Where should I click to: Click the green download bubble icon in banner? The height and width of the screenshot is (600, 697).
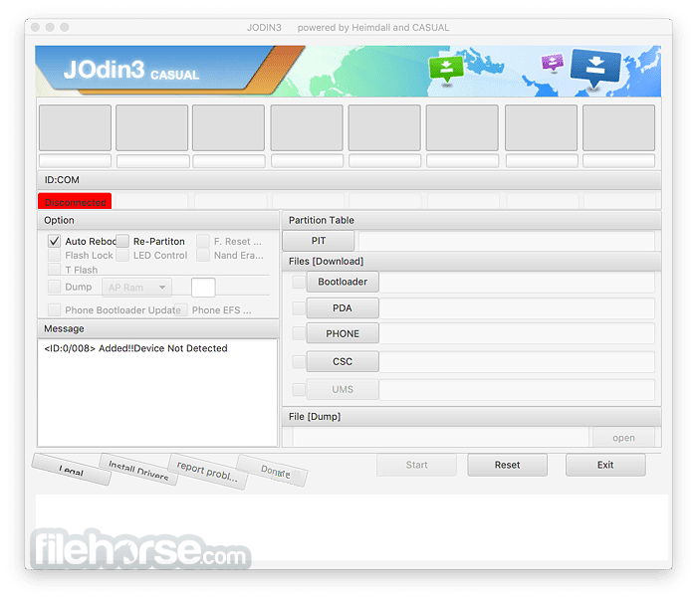[446, 69]
